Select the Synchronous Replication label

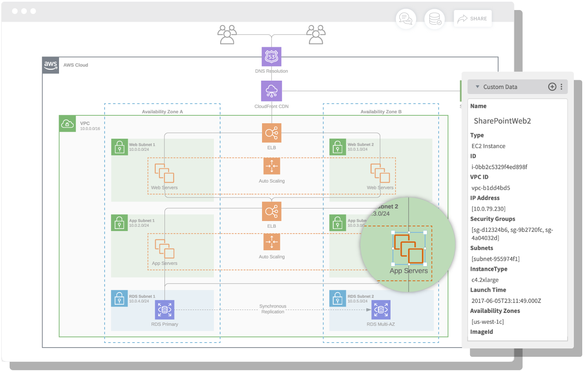click(x=273, y=309)
